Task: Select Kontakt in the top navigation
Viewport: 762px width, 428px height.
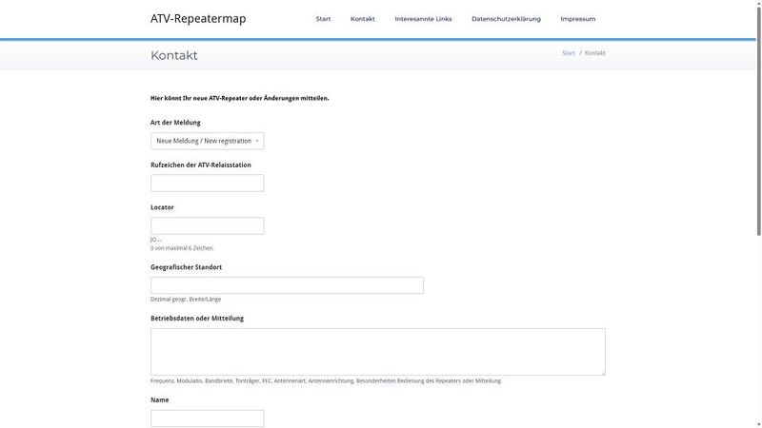Action: pyautogui.click(x=362, y=19)
